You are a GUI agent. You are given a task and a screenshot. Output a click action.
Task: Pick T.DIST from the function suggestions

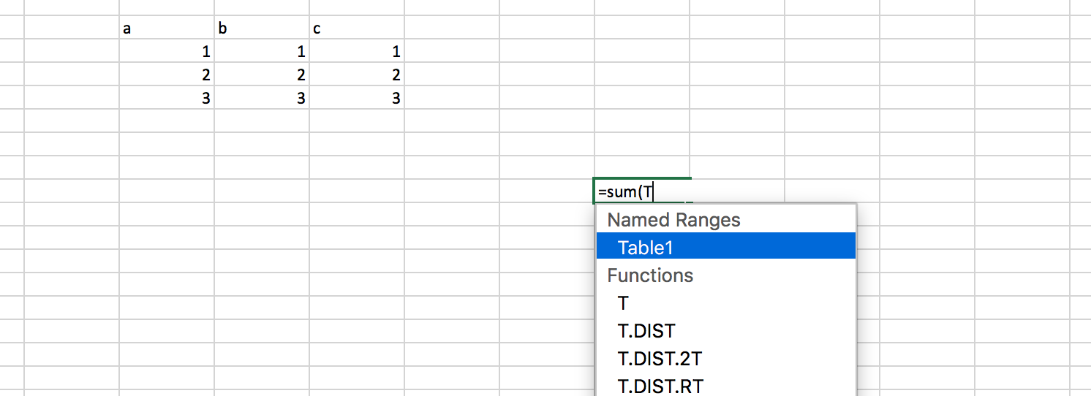coord(646,331)
